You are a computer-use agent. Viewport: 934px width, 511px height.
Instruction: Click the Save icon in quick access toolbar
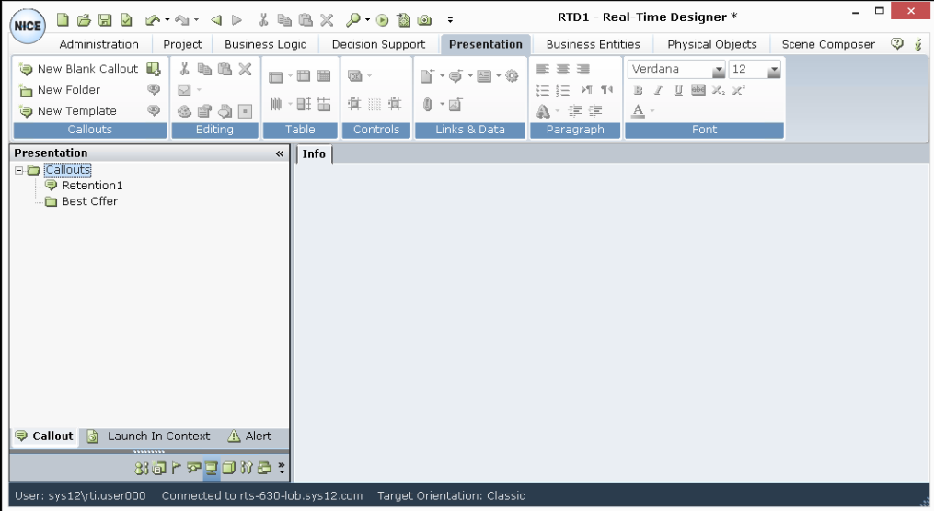coord(105,19)
